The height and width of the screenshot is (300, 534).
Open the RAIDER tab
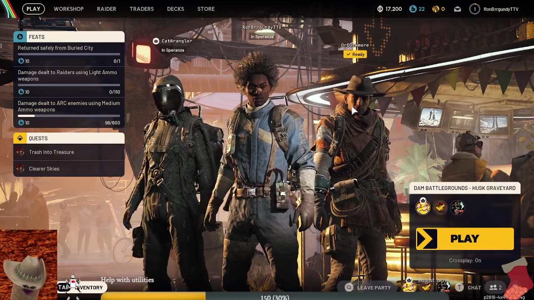tap(106, 9)
